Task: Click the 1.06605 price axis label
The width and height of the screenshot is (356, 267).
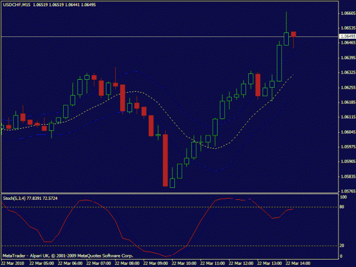Action: pos(348,14)
